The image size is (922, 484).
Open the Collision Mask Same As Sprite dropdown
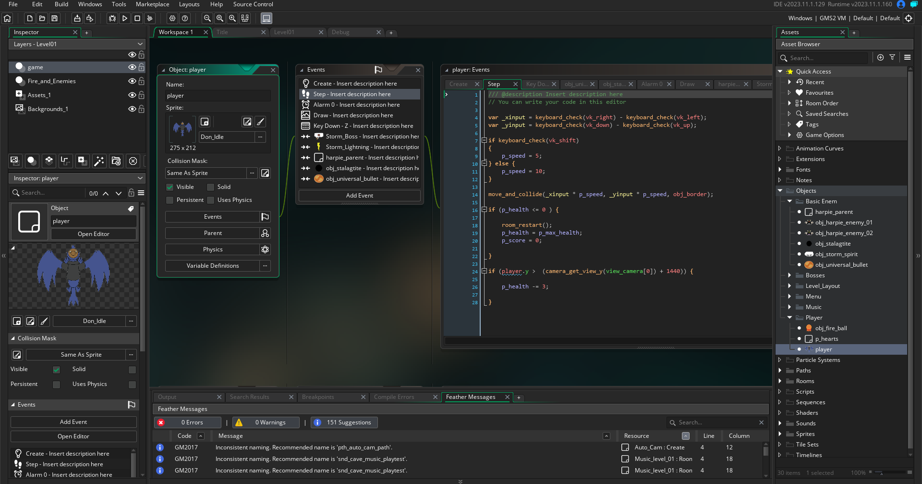(x=206, y=173)
